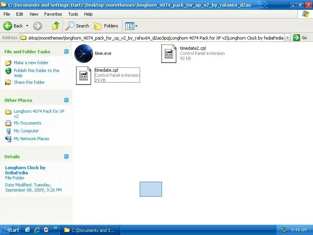Click the folder icon in Address bar
Screen dimensions: 313x235
click(23, 38)
